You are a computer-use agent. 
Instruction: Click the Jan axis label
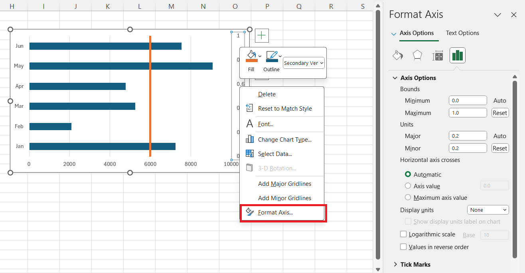point(20,146)
